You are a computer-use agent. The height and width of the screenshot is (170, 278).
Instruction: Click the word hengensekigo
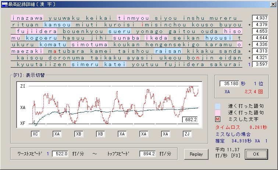pyautogui.click(x=172, y=44)
